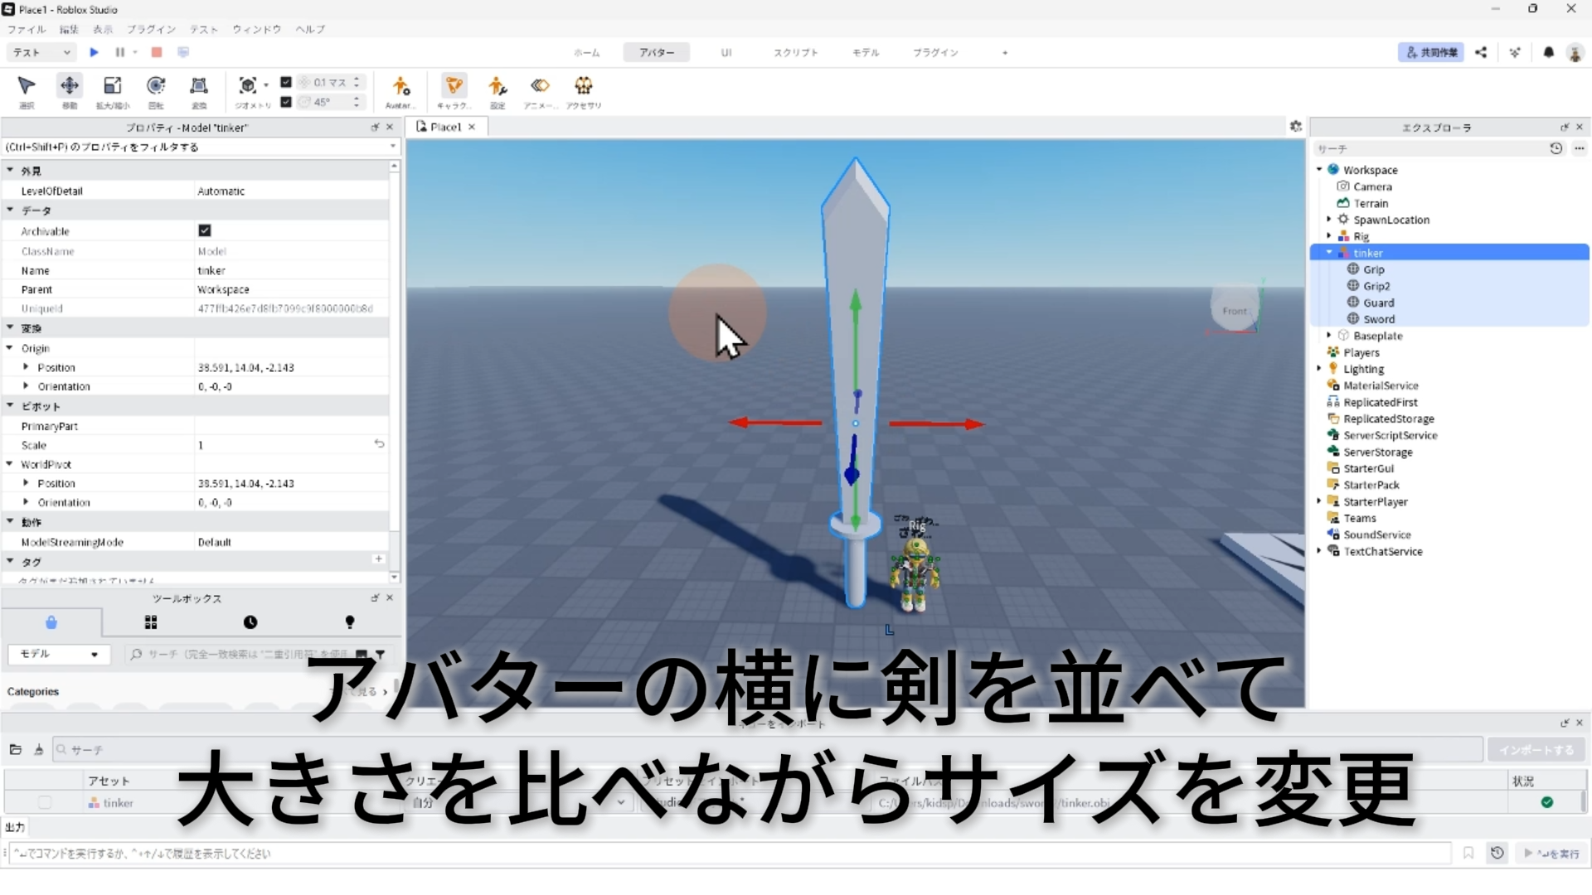Open the モデル category dropdown in Toolbox
The image size is (1592, 895).
click(58, 654)
